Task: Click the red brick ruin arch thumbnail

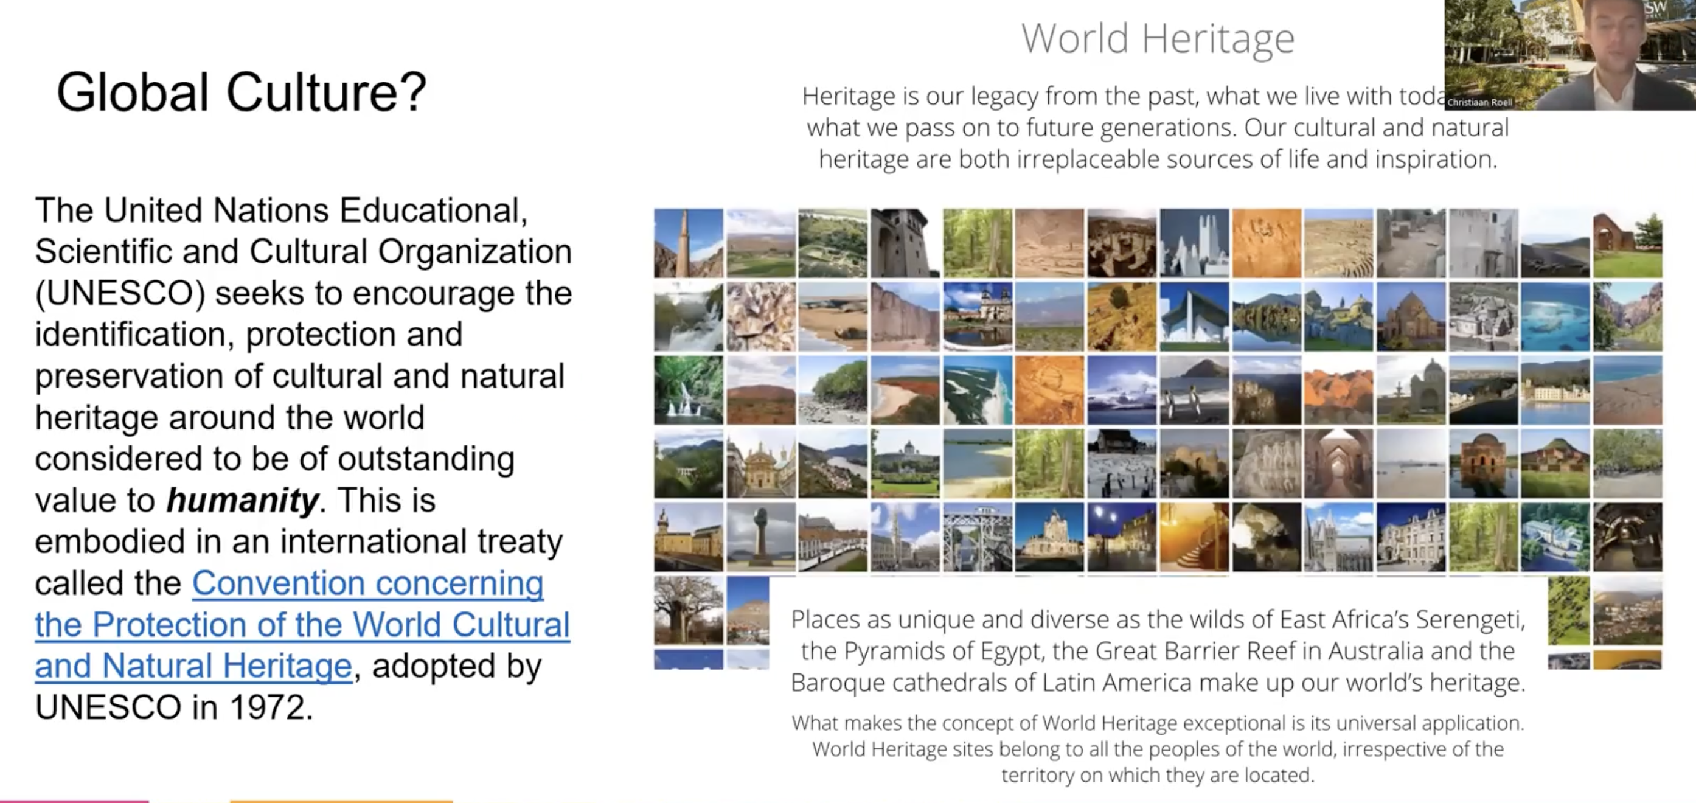Action: point(1627,243)
